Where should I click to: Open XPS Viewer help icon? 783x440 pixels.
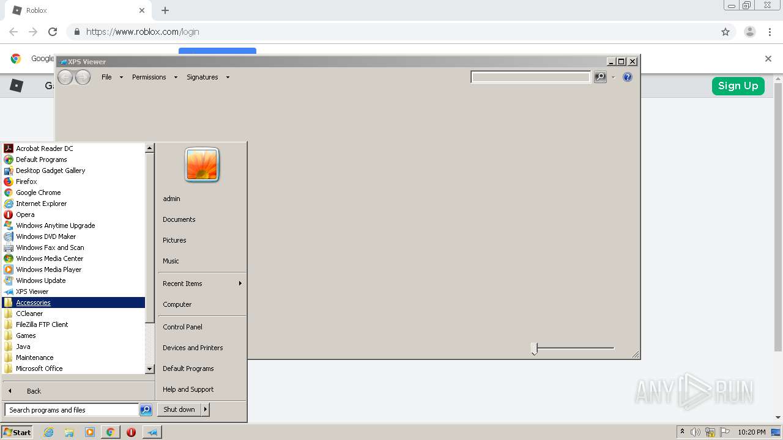click(x=627, y=77)
